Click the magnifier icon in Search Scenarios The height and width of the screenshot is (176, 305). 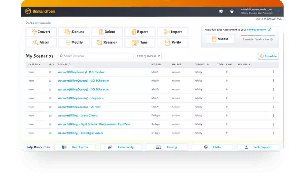(x=62, y=56)
